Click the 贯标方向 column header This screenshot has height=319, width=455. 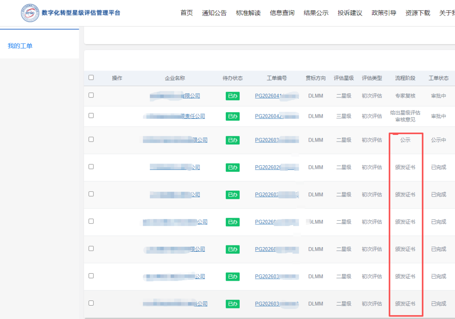coord(316,78)
